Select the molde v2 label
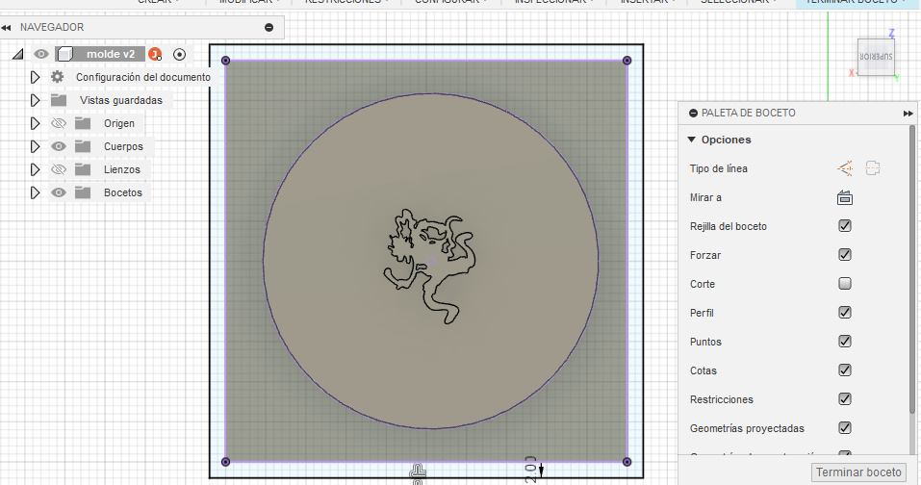 (111, 54)
